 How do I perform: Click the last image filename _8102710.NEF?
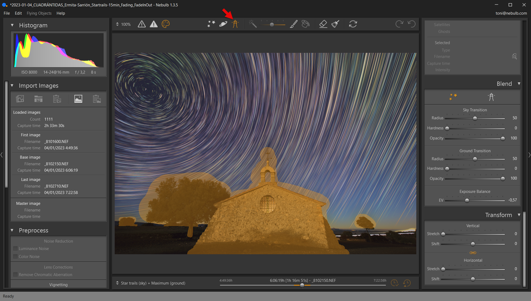pyautogui.click(x=56, y=186)
